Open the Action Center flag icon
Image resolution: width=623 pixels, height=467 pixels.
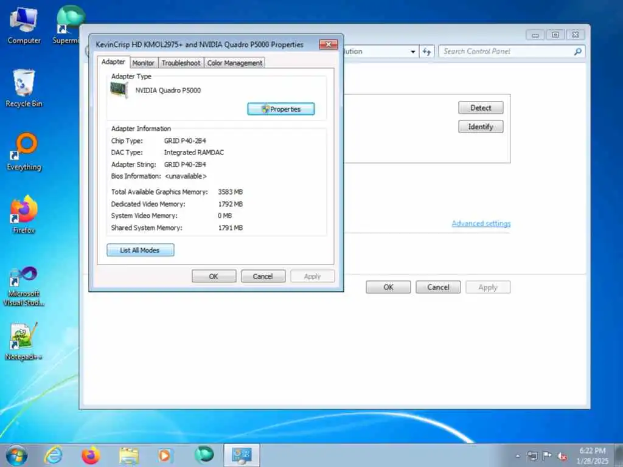(x=547, y=455)
